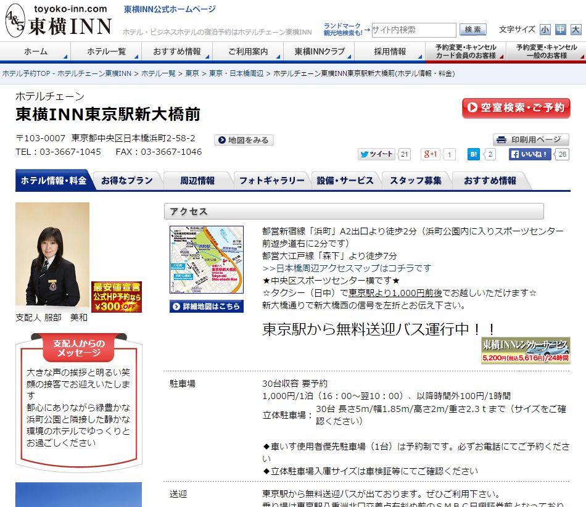The width and height of the screenshot is (586, 507).
Task: Open the ホテル一覧 navigation menu
Action: 106,51
